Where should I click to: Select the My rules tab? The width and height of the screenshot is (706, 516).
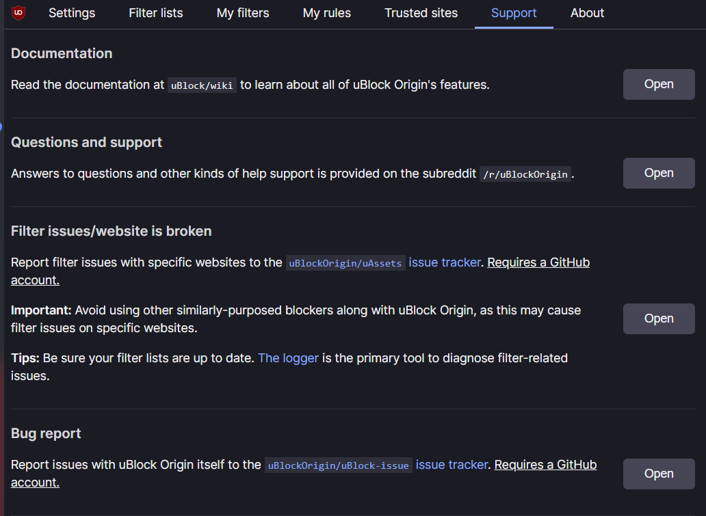326,13
